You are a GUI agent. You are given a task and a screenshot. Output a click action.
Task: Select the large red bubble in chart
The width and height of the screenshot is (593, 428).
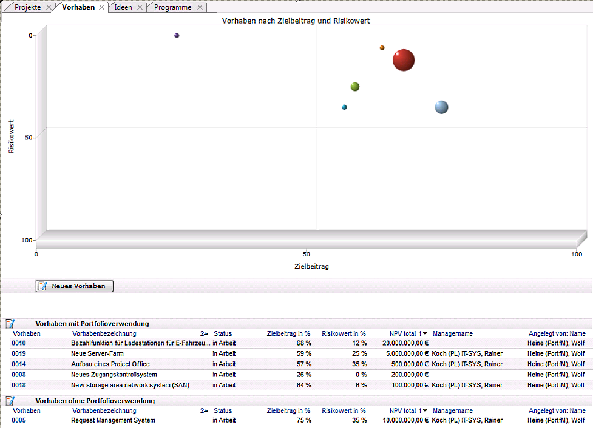tap(403, 60)
